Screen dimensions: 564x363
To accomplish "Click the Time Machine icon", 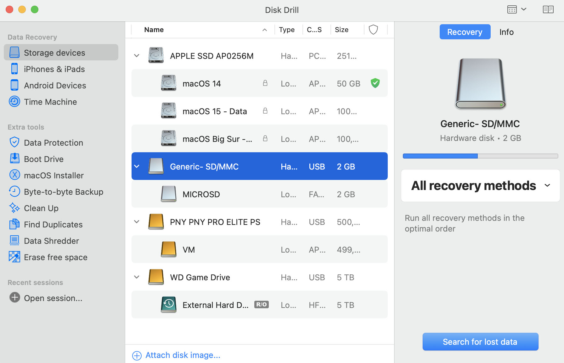I will pyautogui.click(x=14, y=101).
